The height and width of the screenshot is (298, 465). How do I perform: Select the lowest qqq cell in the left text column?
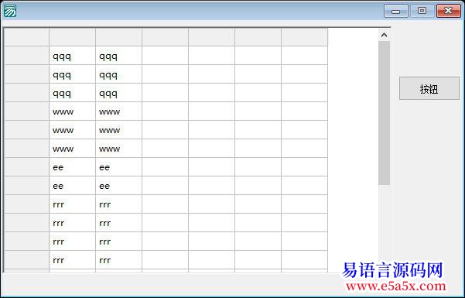73,93
